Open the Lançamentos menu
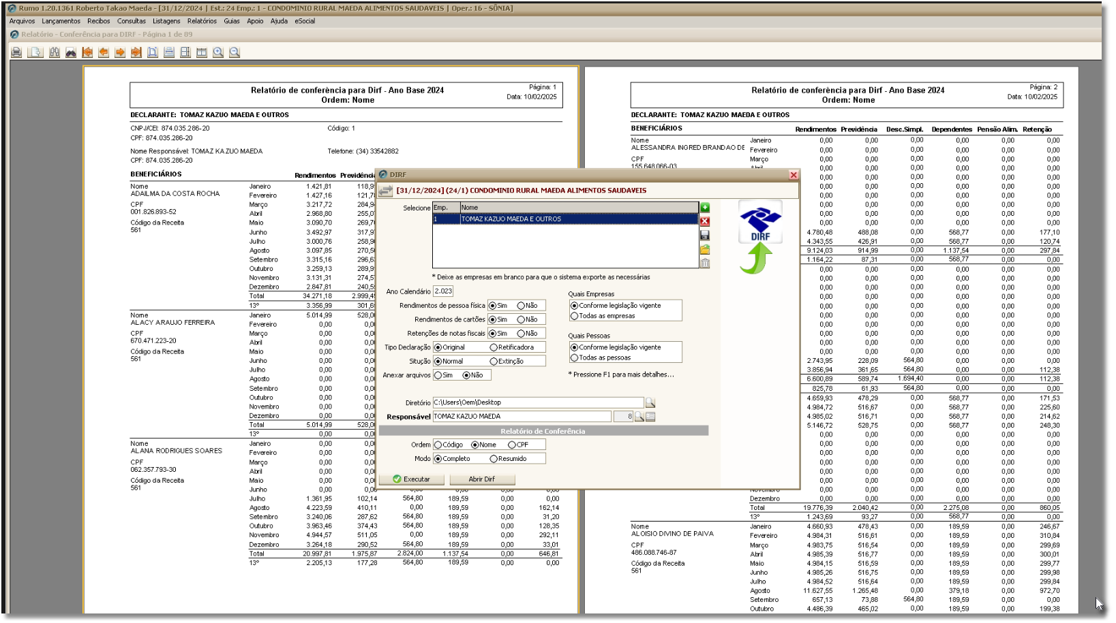Viewport: 1116px width, 623px height. click(x=61, y=21)
